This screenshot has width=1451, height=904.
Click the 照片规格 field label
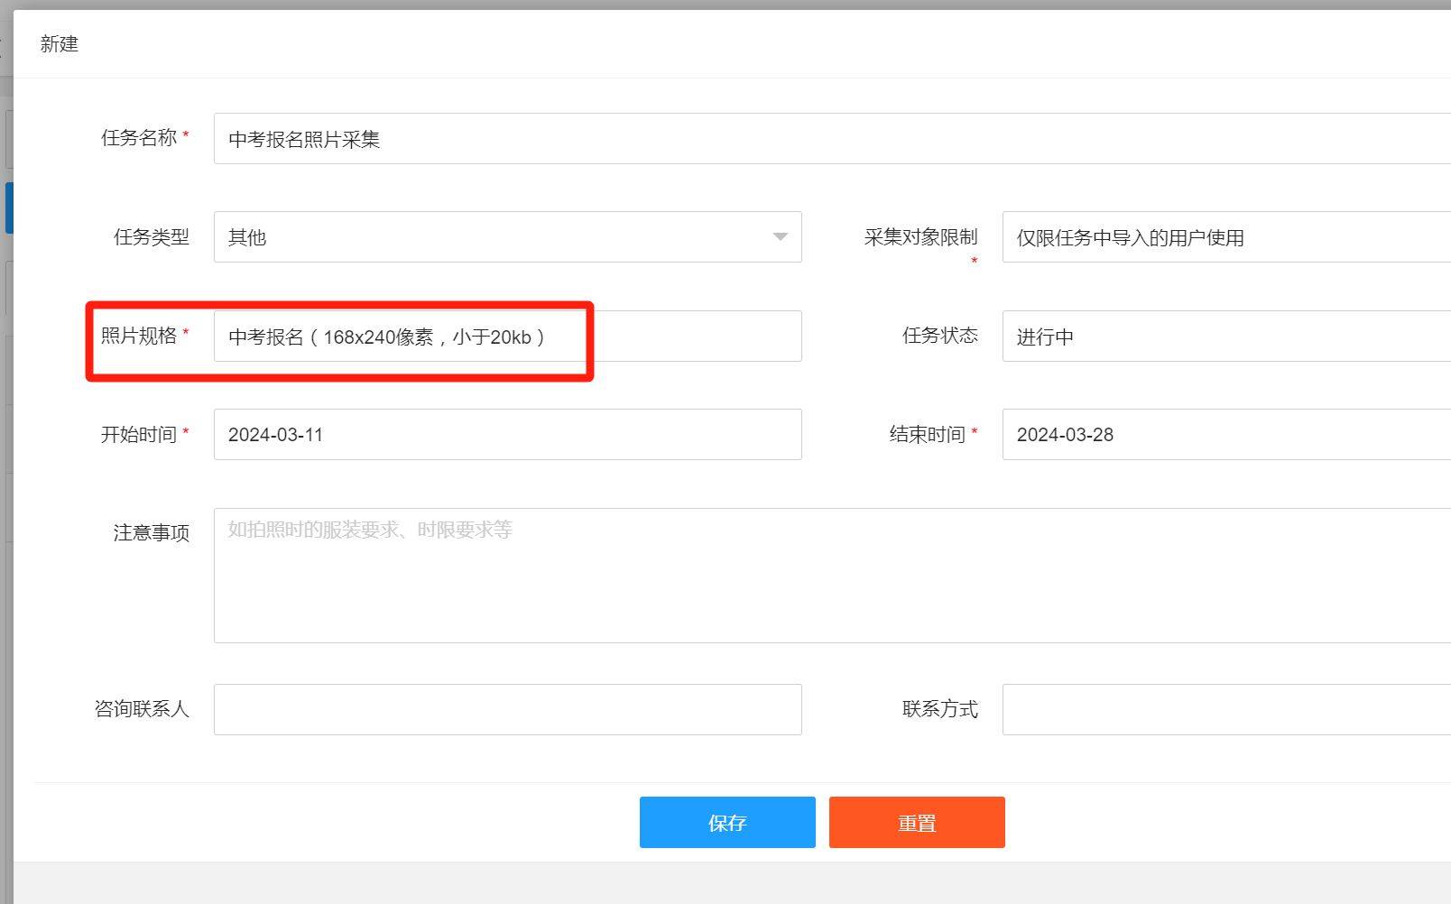point(139,336)
